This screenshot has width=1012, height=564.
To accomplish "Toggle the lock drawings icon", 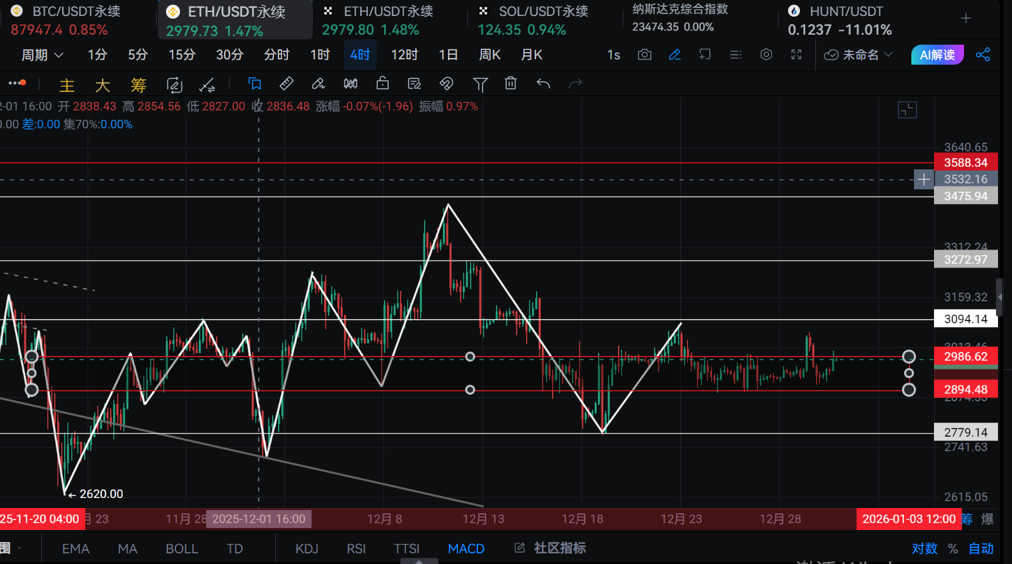I will pyautogui.click(x=382, y=83).
